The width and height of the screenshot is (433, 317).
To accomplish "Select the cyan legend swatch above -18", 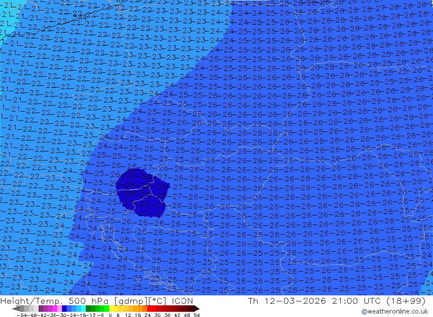I will click(x=83, y=308).
